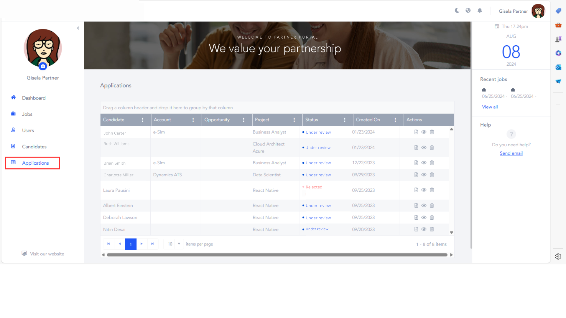Change profile photo camera icon

tap(43, 66)
